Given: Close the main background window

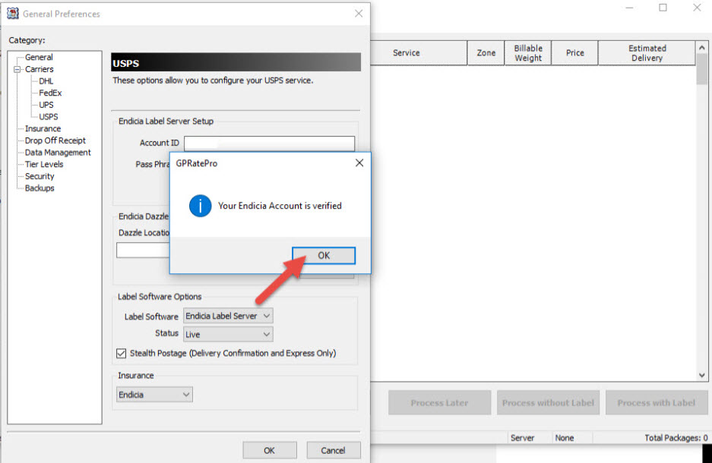Looking at the screenshot, I should click(x=697, y=8).
